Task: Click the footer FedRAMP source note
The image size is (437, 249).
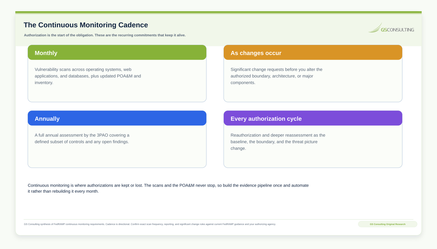Action: (x=150, y=224)
